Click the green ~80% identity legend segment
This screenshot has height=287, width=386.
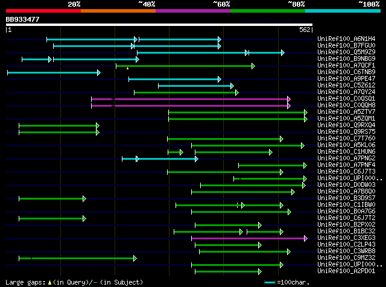click(268, 11)
